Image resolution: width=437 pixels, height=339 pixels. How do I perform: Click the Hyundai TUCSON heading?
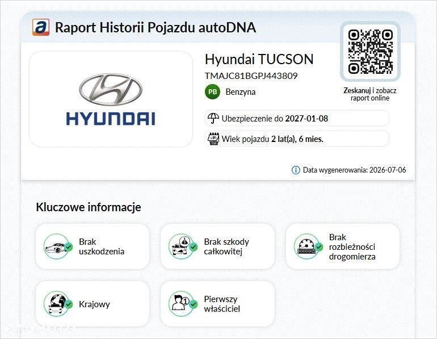click(x=259, y=60)
